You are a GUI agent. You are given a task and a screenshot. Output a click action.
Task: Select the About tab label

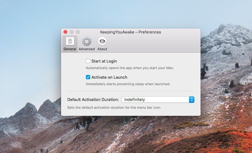pos(102,49)
